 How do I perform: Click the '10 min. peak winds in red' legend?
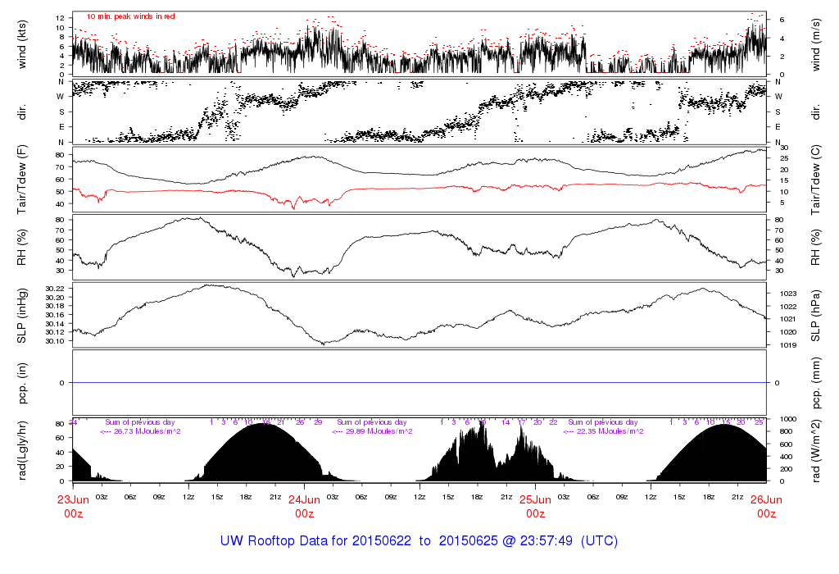coord(130,16)
